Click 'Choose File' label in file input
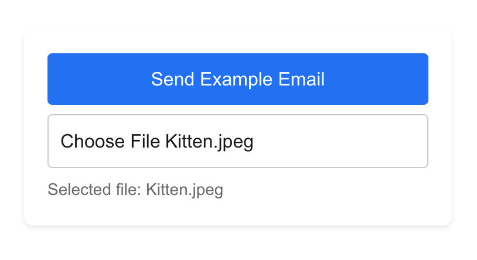This screenshot has width=477, height=260. pyautogui.click(x=111, y=142)
